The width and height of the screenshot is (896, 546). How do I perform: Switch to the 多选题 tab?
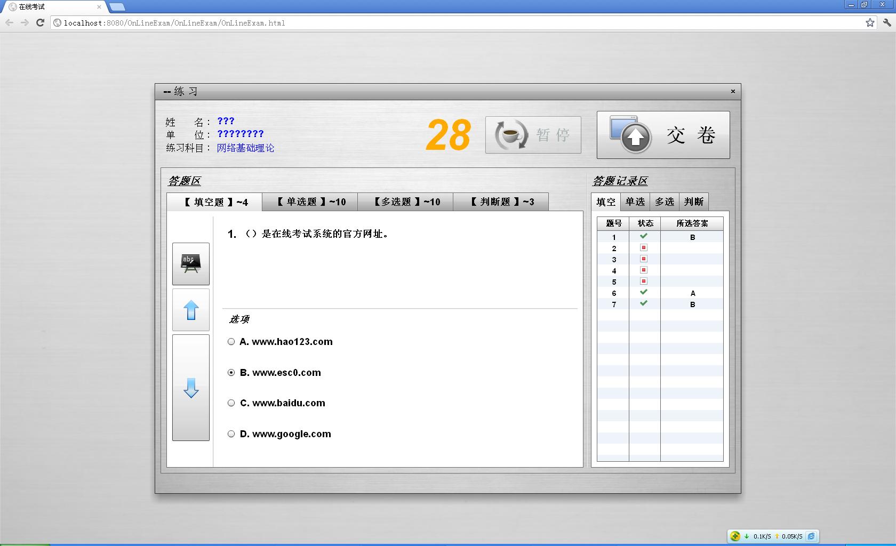tap(405, 202)
